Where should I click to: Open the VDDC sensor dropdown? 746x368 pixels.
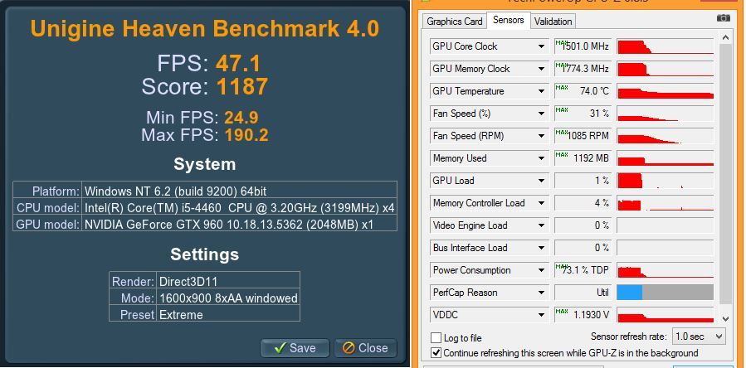pos(541,315)
